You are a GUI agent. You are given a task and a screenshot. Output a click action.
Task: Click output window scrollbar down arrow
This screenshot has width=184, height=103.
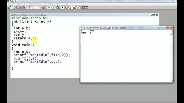(x=171, y=81)
